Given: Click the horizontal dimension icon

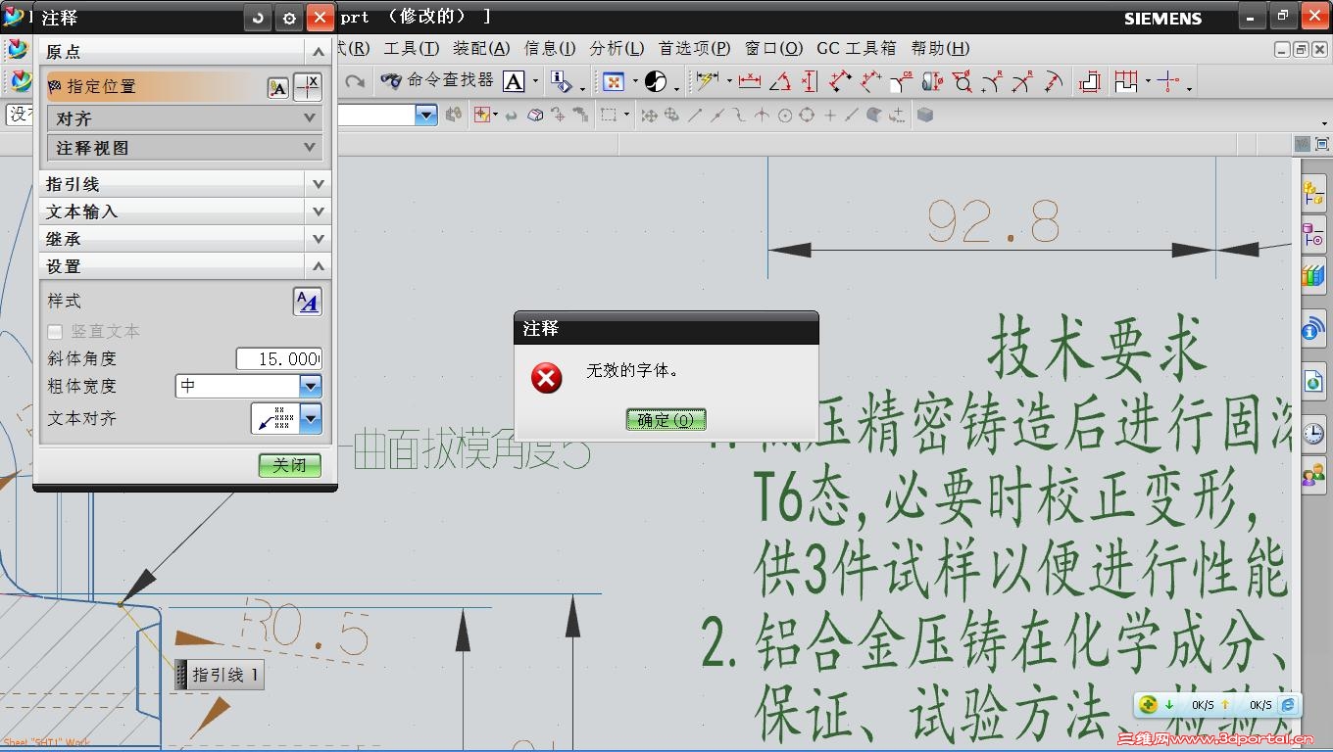Looking at the screenshot, I should 750,81.
